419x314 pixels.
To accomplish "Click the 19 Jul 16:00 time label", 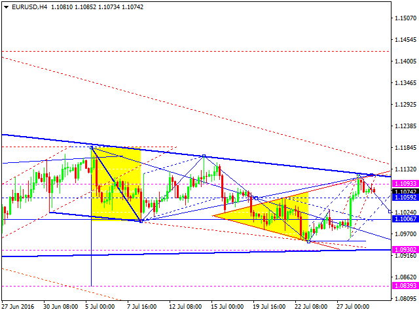I will click(x=269, y=307).
